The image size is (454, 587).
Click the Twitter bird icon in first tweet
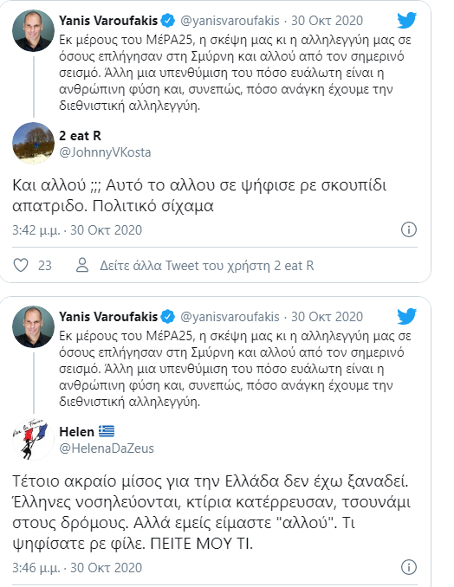tap(407, 20)
